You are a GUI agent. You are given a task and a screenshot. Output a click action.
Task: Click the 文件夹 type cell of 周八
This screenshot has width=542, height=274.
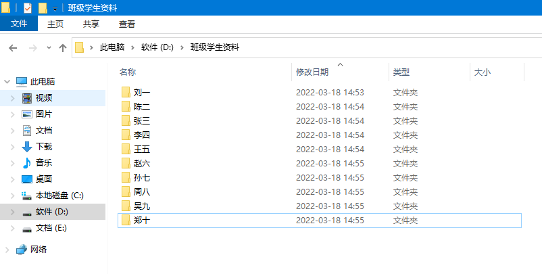(x=405, y=191)
